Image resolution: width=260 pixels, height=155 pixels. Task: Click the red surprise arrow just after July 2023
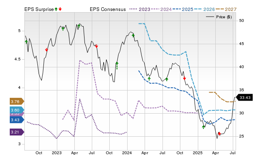pyautogui.click(x=96, y=46)
